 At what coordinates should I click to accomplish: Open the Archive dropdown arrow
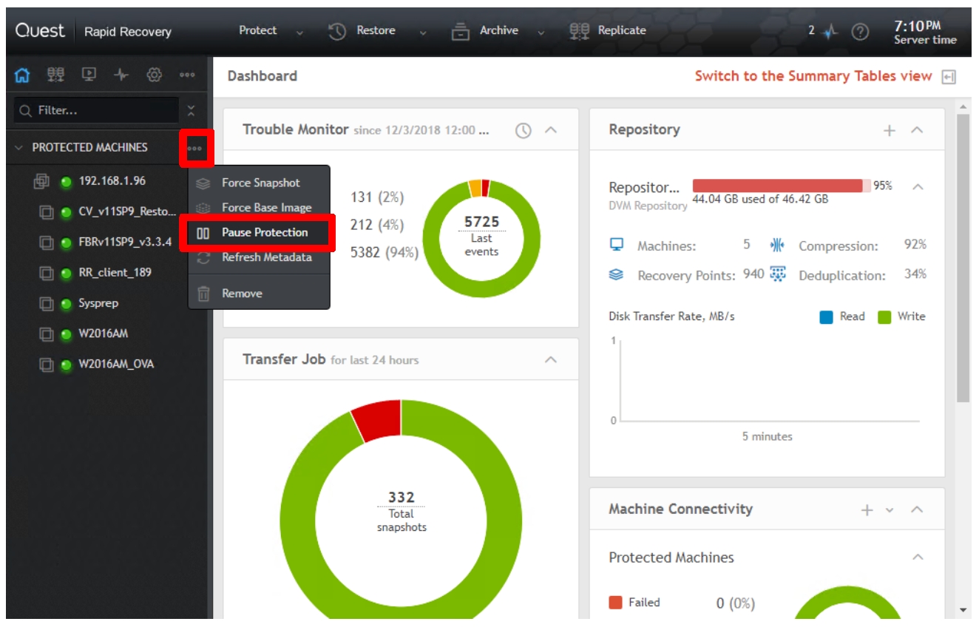click(541, 33)
